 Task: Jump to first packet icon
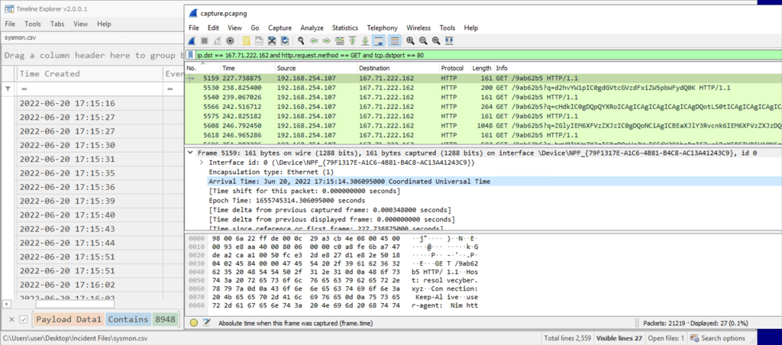[x=353, y=41]
